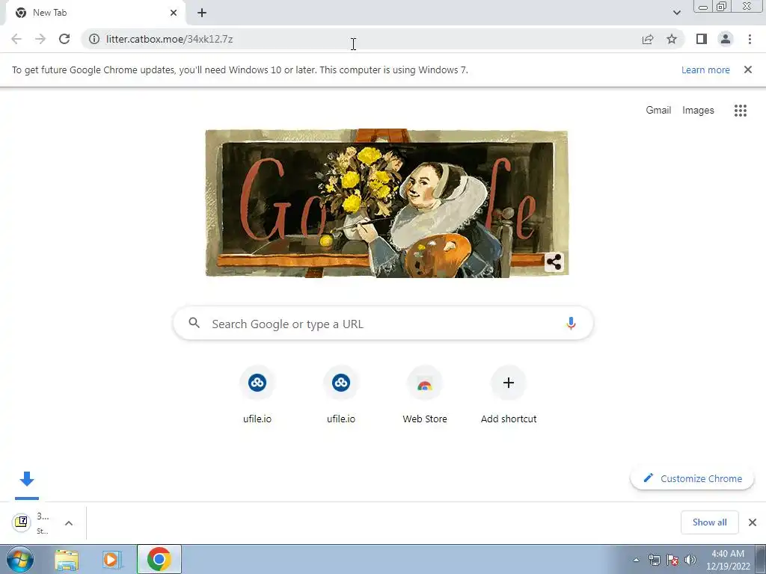This screenshot has height=574, width=766.
Task: Click the search magnifier icon
Action: pyautogui.click(x=194, y=323)
